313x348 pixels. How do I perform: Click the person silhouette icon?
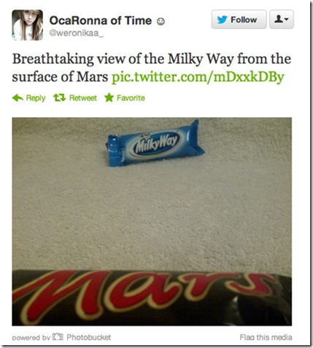point(279,19)
